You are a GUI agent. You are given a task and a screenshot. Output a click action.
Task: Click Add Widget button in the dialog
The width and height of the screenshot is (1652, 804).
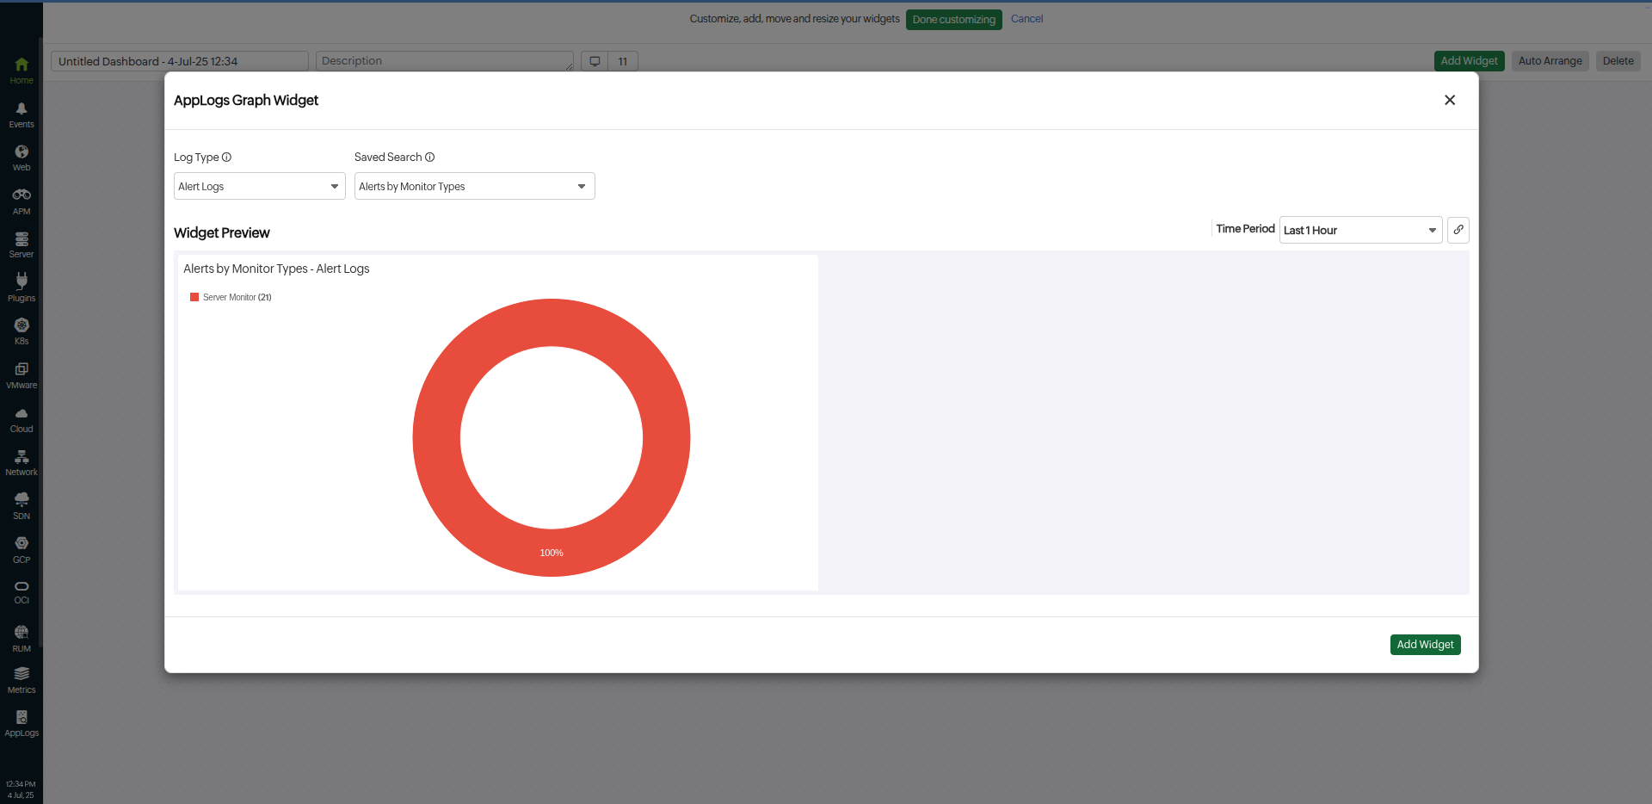1425,645
